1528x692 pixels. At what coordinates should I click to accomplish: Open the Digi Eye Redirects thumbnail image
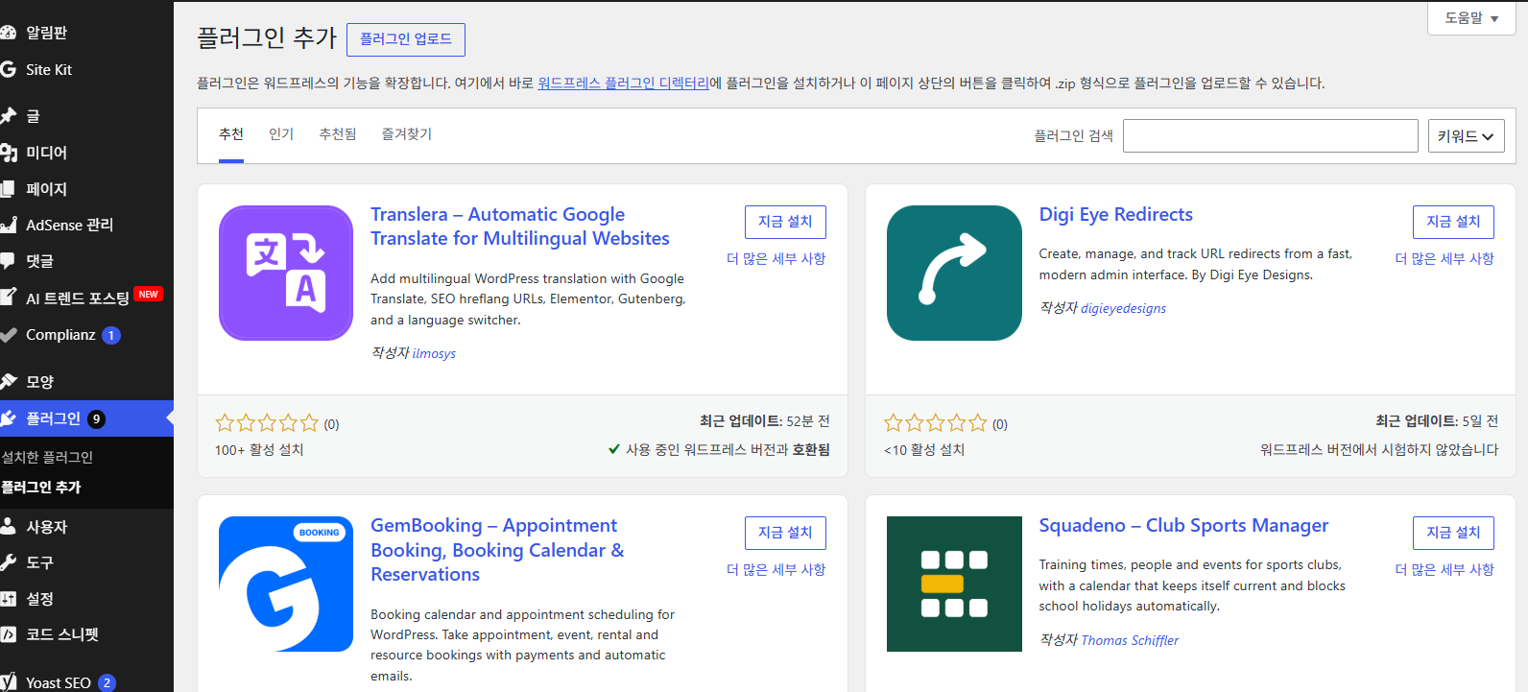(954, 273)
